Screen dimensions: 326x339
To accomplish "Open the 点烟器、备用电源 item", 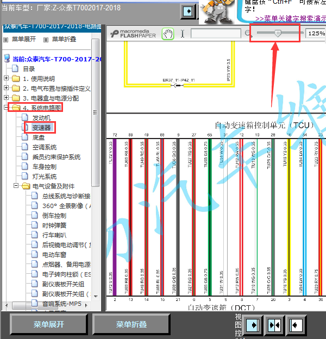I will pos(66,265).
